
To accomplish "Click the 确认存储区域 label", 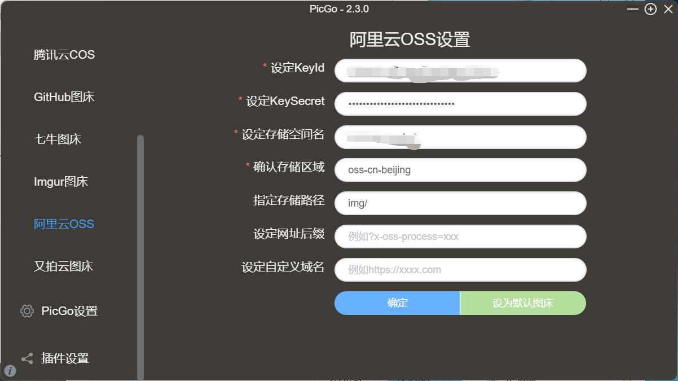I will pyautogui.click(x=289, y=167).
